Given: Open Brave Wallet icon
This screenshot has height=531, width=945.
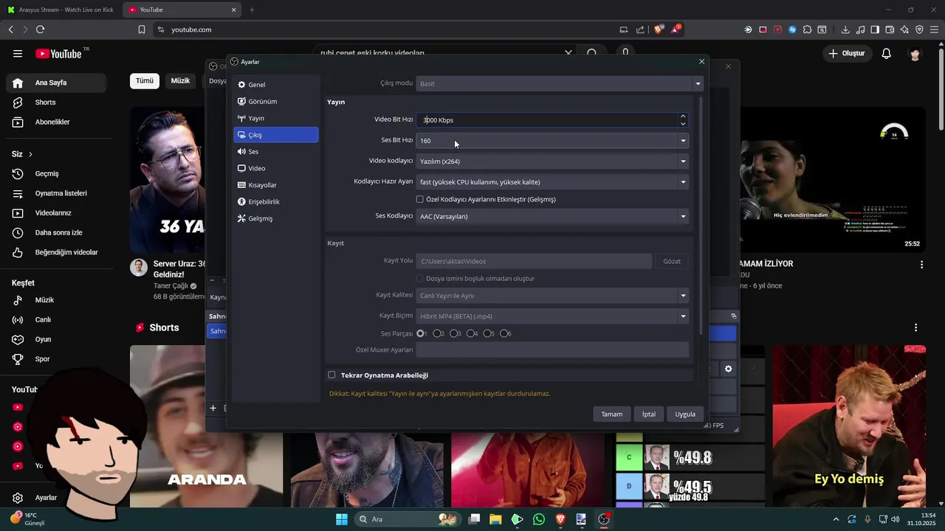Looking at the screenshot, I should (x=890, y=29).
